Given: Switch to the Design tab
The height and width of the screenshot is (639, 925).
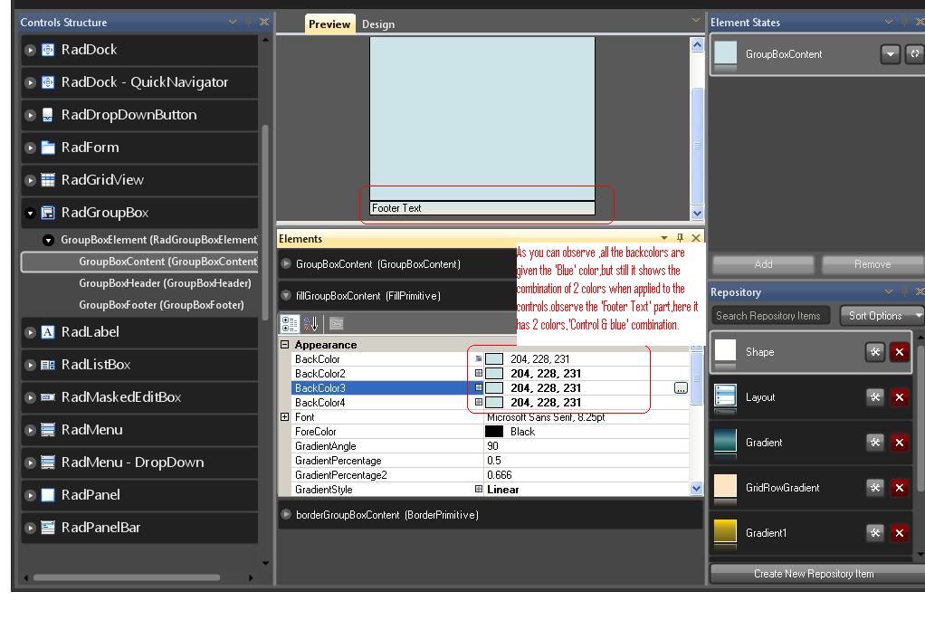Looking at the screenshot, I should 378,24.
